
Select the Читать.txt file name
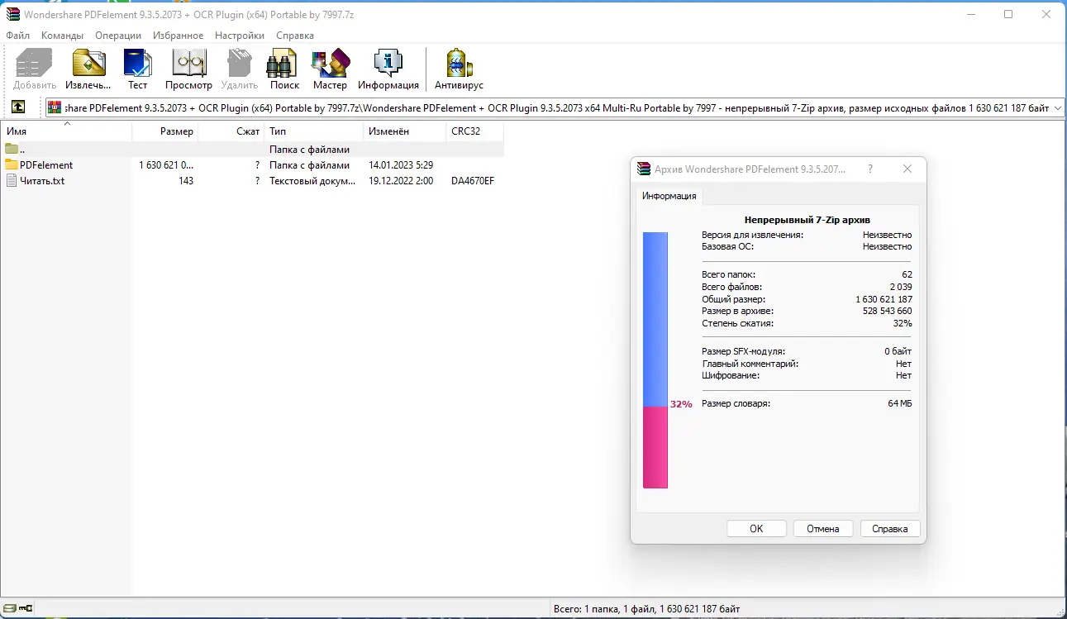[42, 181]
